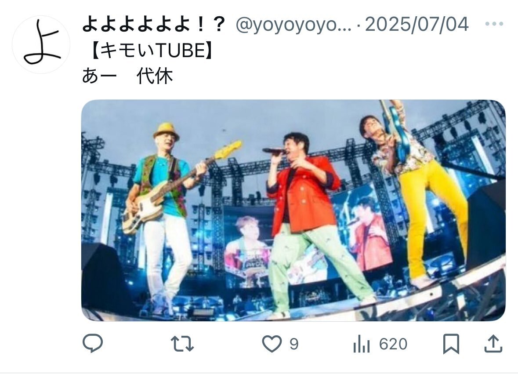Open profile via display name よよよよよよ!?
Image resolution: width=518 pixels, height=374 pixels.
coord(154,24)
